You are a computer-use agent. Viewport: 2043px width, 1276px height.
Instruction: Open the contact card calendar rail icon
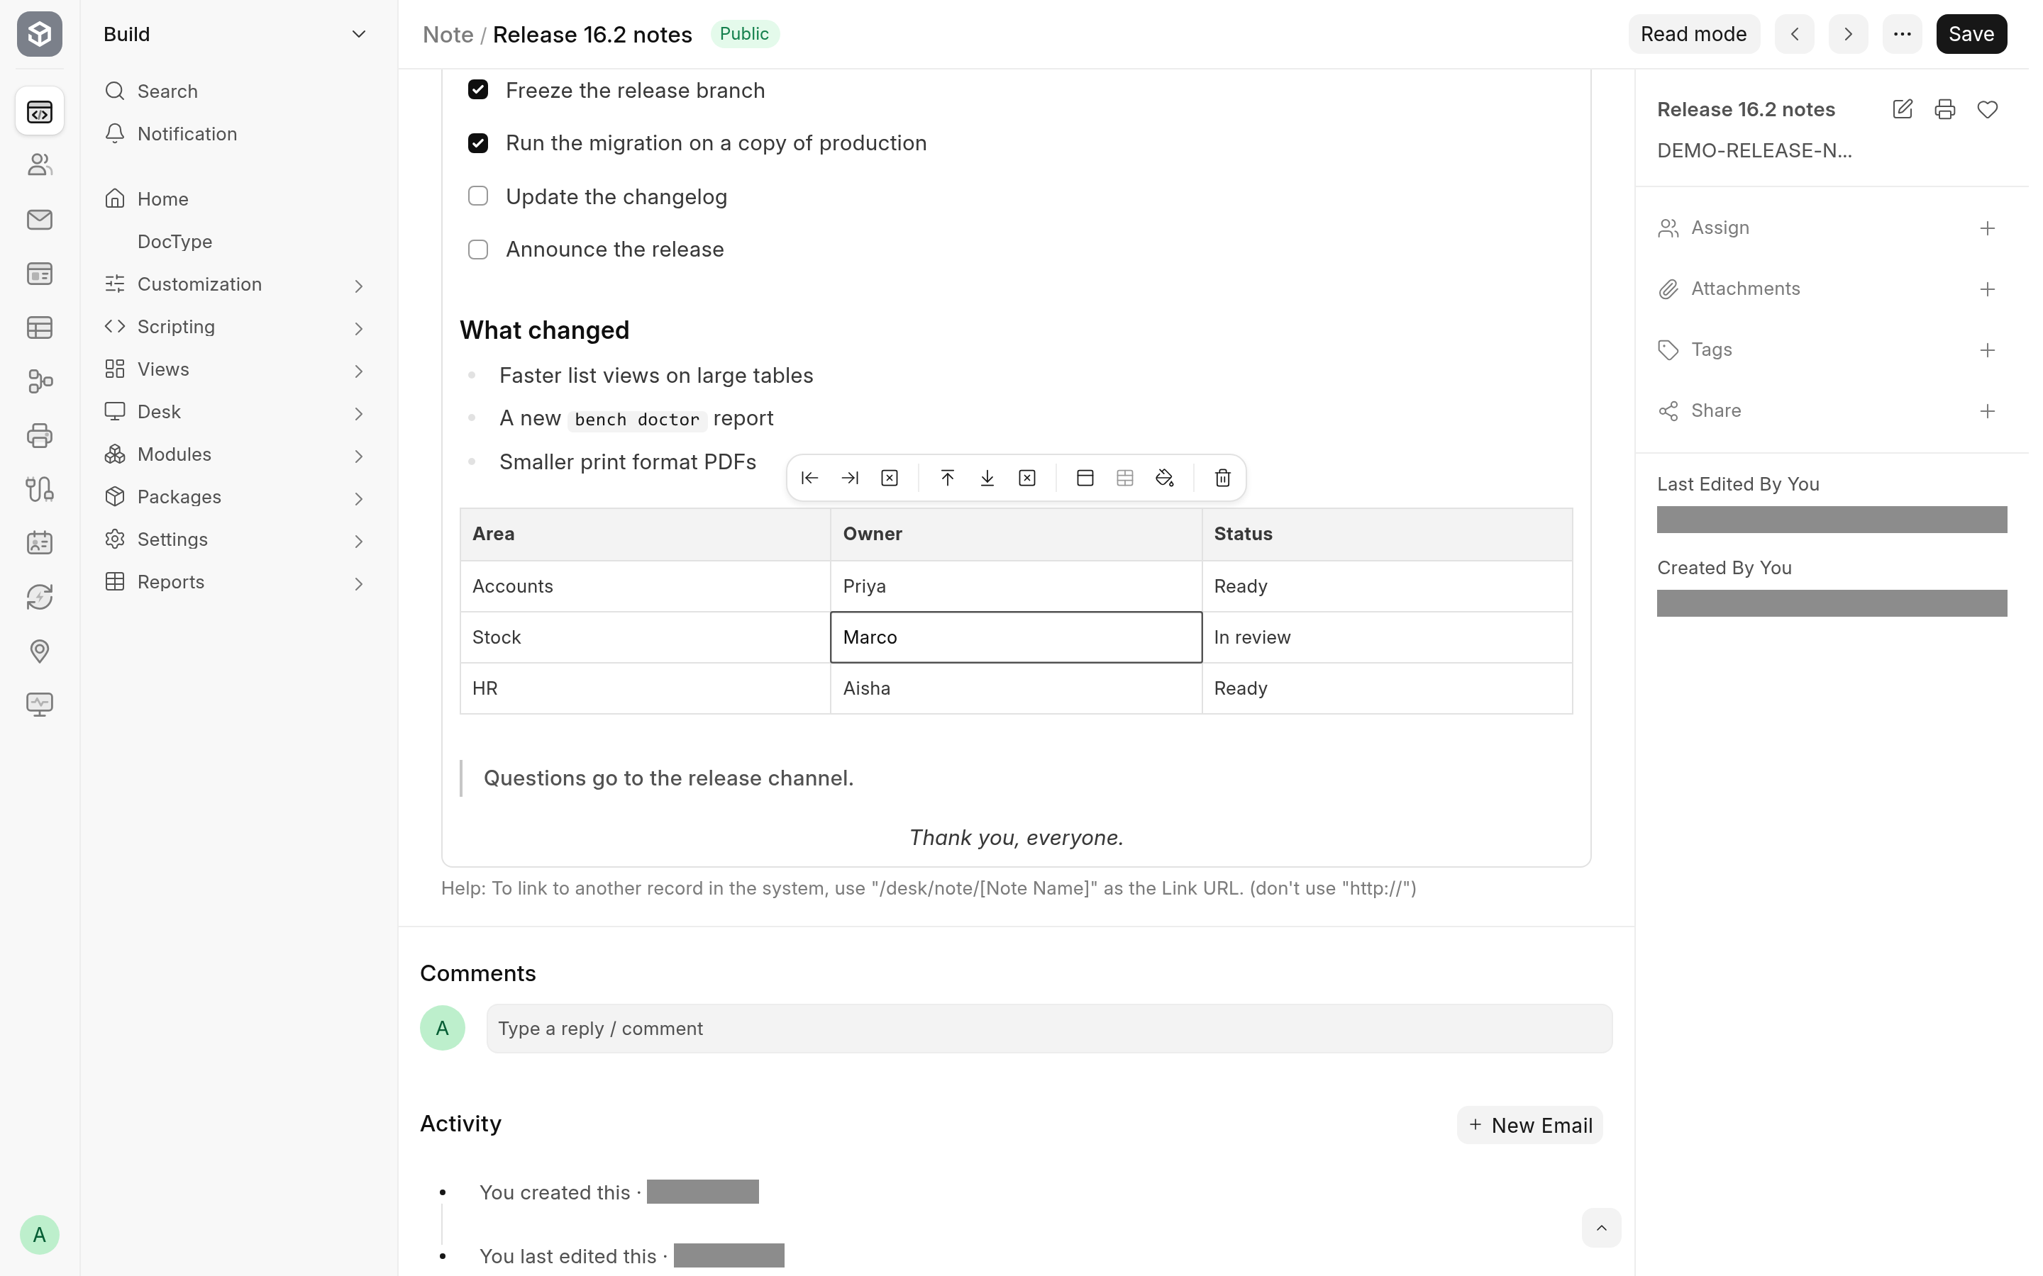point(40,542)
